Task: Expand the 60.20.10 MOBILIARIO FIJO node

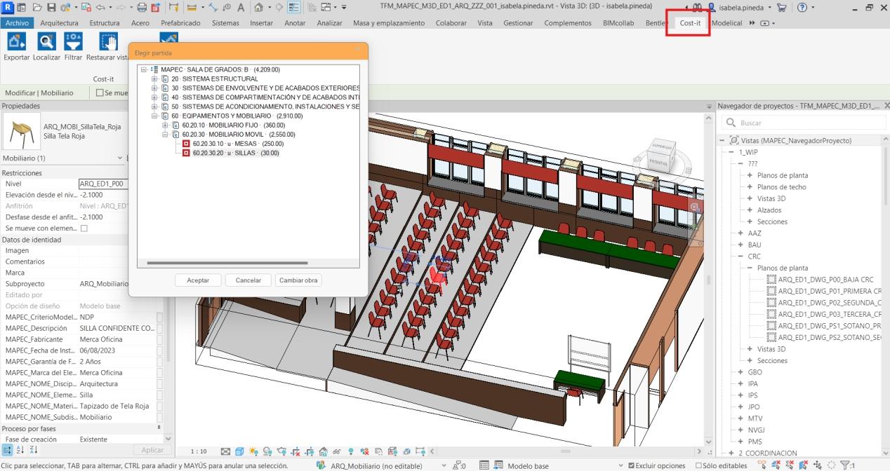Action: click(x=166, y=125)
